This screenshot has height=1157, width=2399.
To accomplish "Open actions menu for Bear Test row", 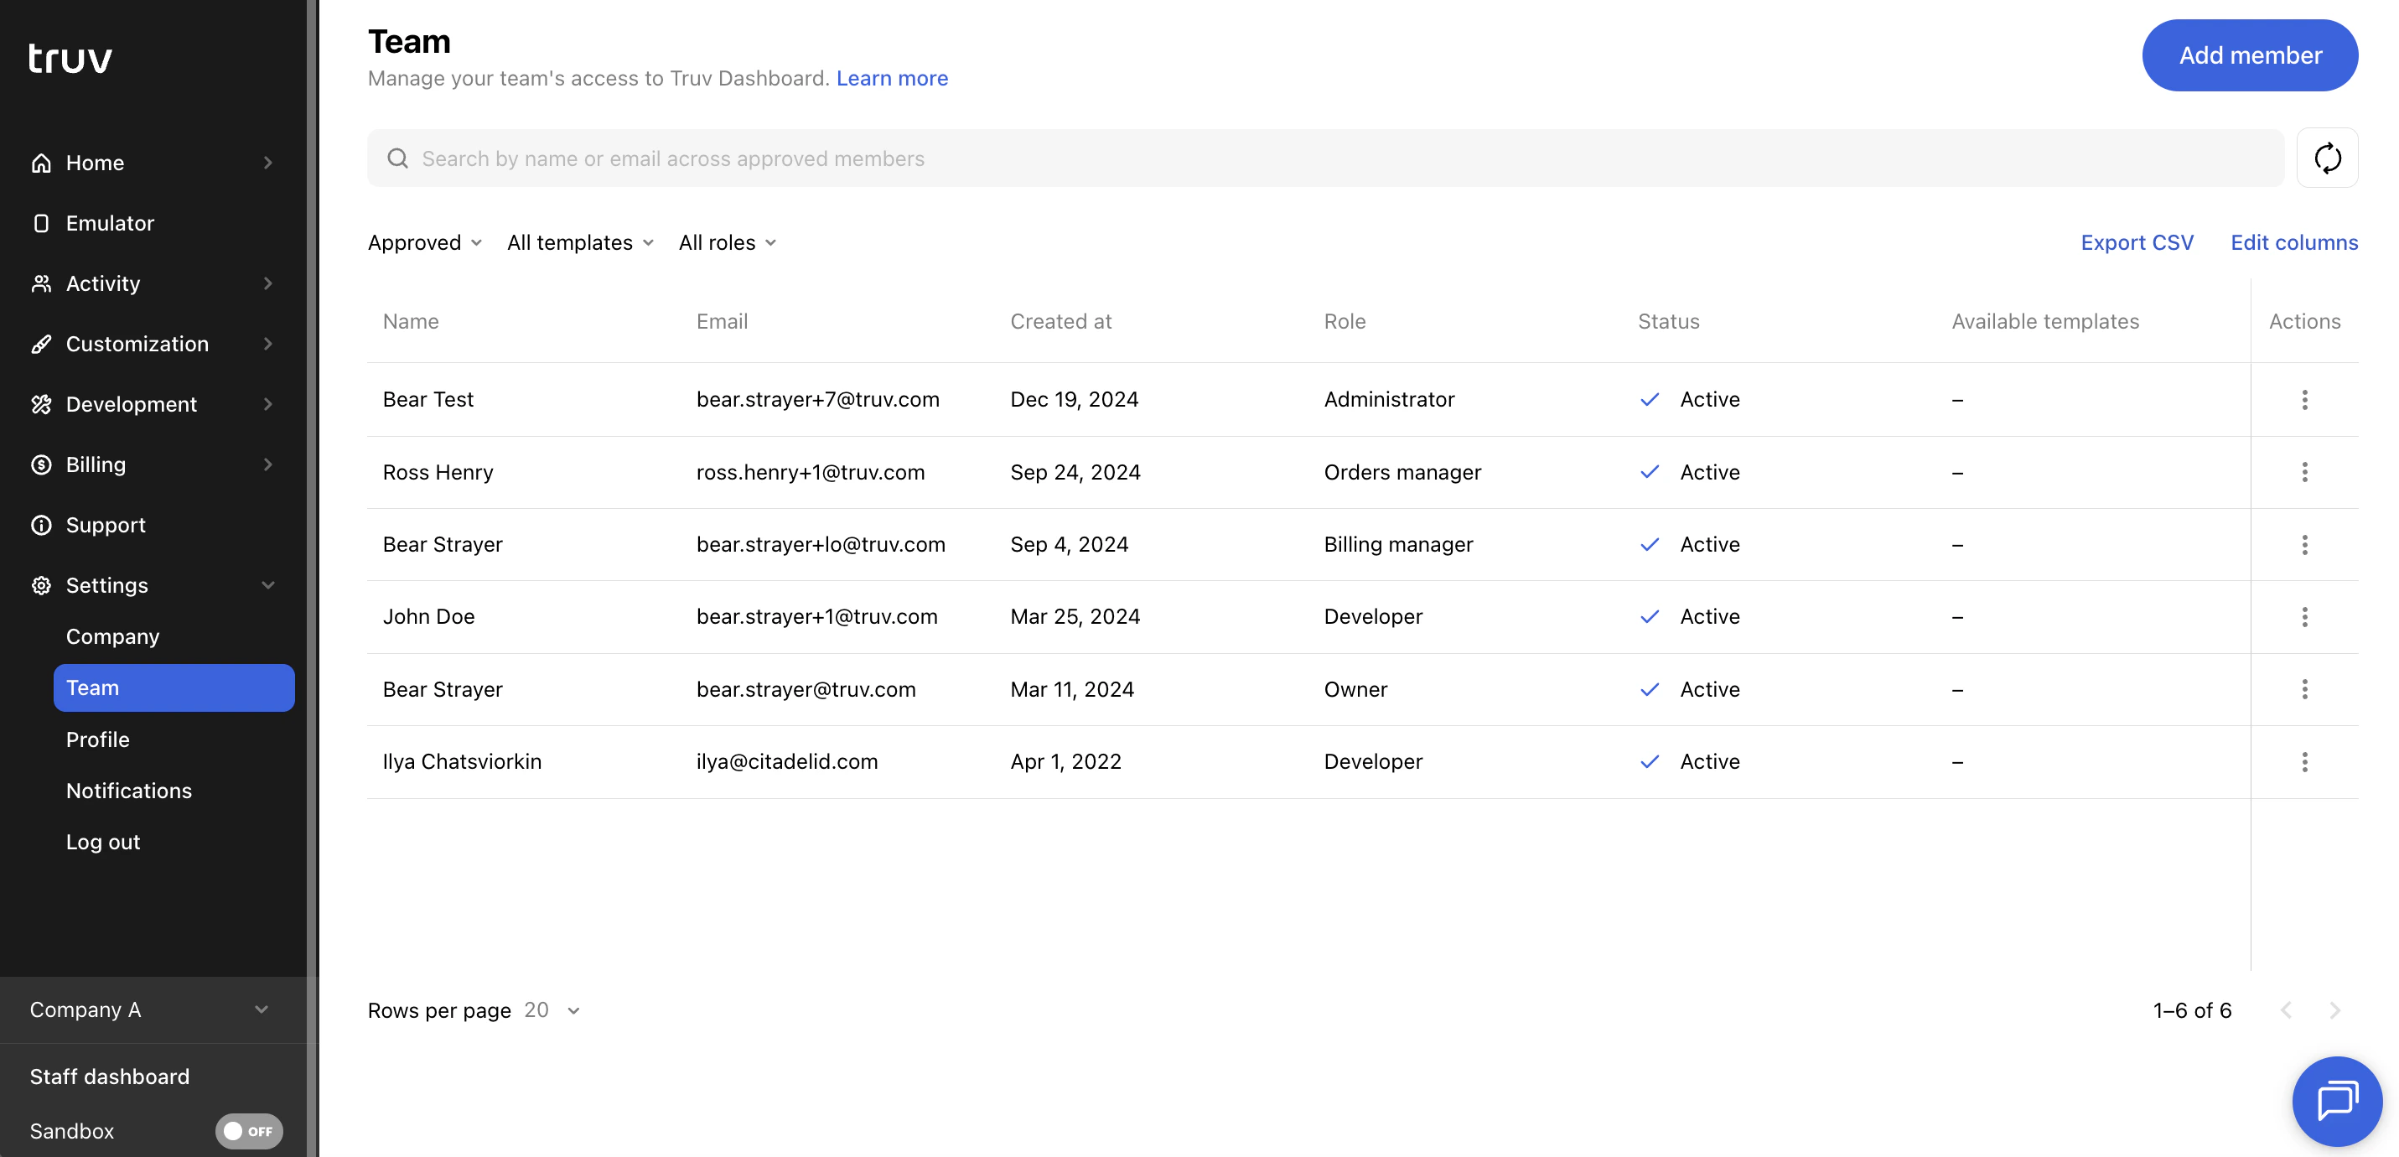I will 2305,400.
